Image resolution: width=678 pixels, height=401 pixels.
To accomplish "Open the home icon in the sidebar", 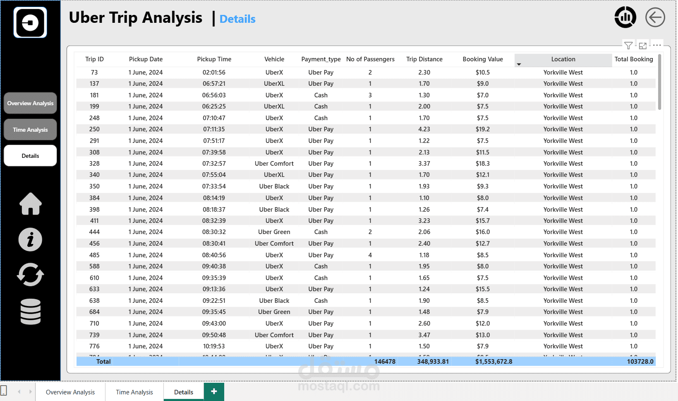I will point(31,204).
